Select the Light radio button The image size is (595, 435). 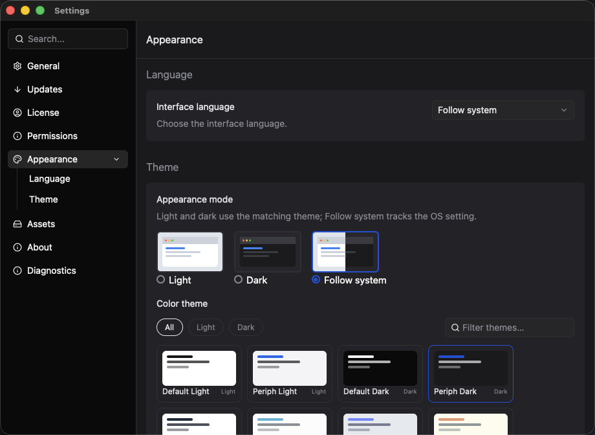pyautogui.click(x=161, y=280)
